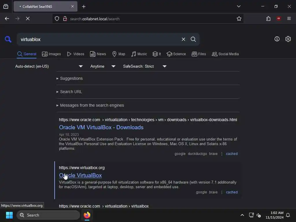This screenshot has width=296, height=222.
Task: Expand the Suggestions section
Action: (69, 78)
